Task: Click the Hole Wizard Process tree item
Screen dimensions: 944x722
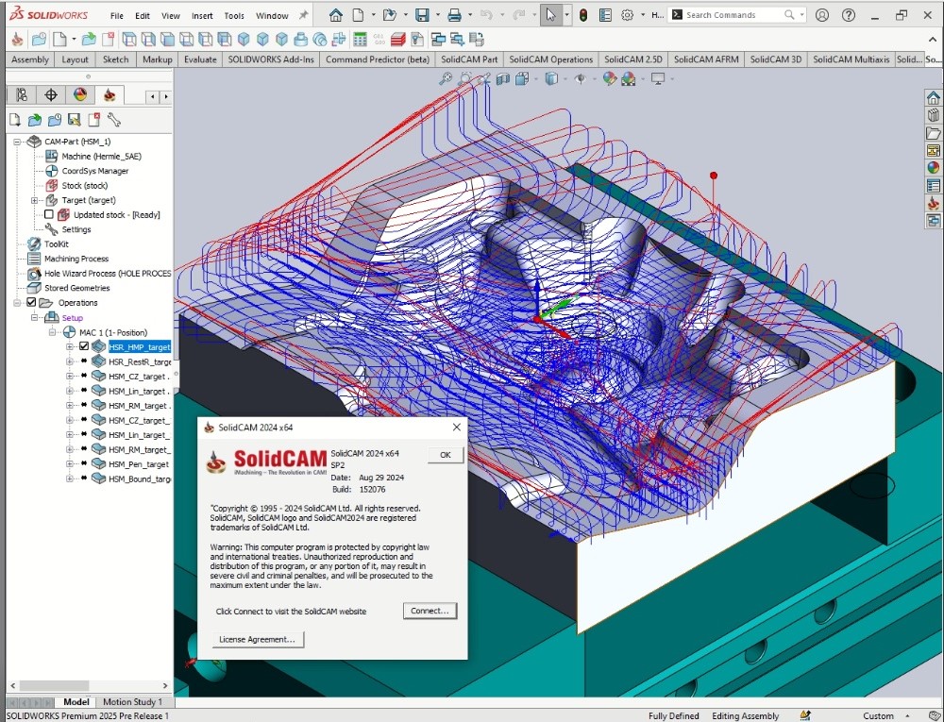Action: tap(108, 274)
